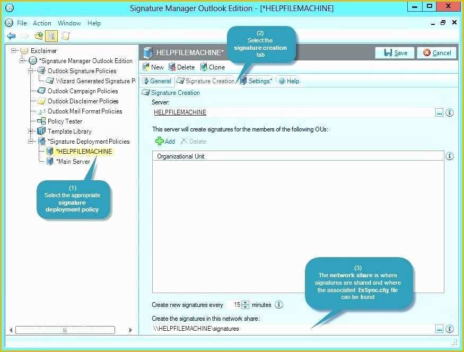Click browse (...) button for network share
Viewport: 464px width, 352px height.
pos(440,329)
